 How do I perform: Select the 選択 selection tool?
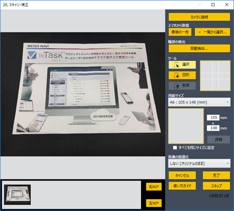182,64
